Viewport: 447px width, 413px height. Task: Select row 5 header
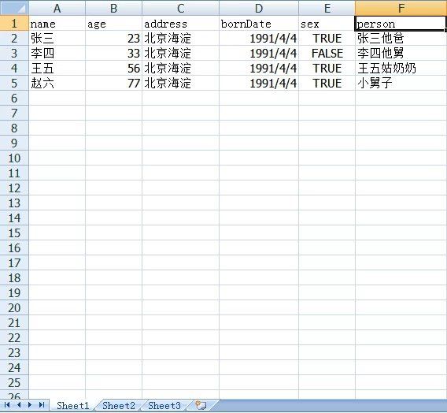coord(14,83)
